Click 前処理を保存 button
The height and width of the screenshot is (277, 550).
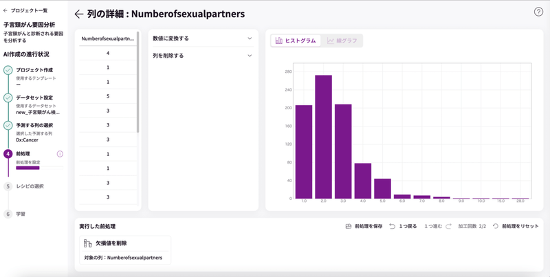(364, 227)
